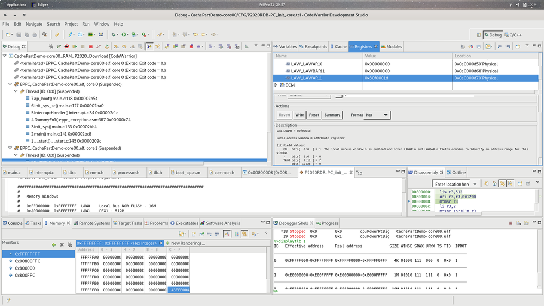Expand the ECM register group
Image resolution: width=544 pixels, height=306 pixels.
tap(276, 85)
